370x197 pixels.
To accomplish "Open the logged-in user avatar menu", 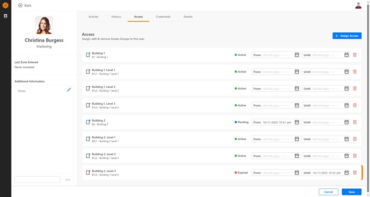I will (358, 5).
